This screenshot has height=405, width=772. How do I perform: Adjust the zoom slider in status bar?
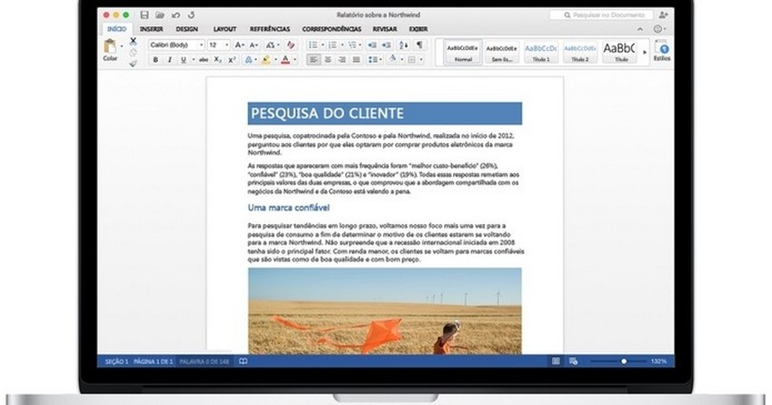click(x=623, y=361)
